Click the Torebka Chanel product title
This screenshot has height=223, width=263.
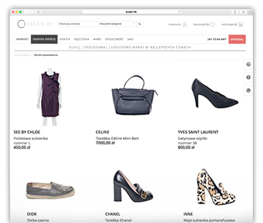click(x=118, y=220)
